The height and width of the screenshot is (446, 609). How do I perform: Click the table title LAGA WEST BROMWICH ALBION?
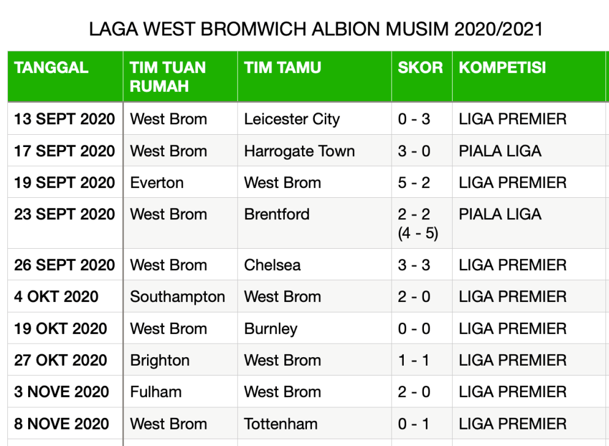(316, 29)
